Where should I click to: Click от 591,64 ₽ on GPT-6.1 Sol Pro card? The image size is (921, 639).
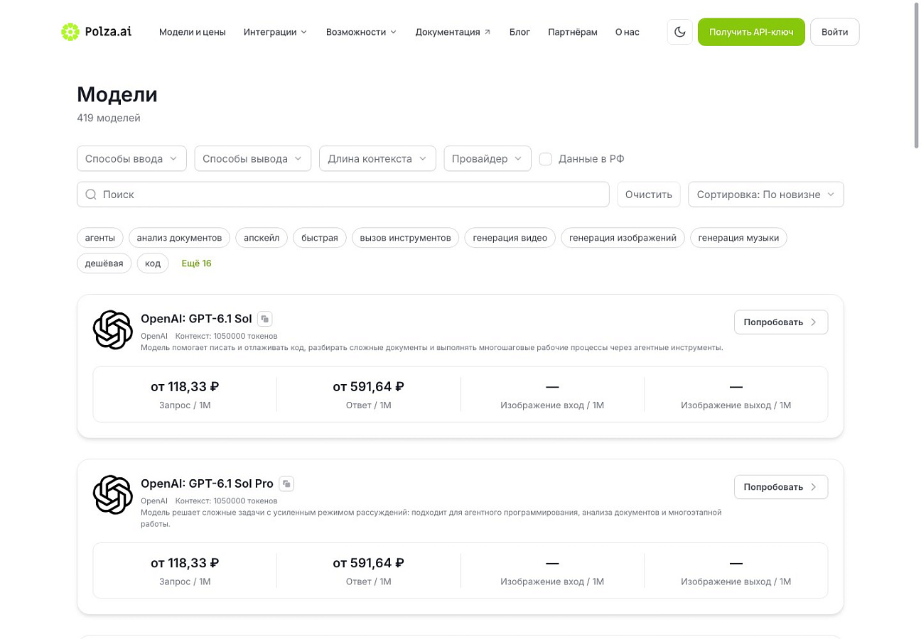pyautogui.click(x=369, y=563)
